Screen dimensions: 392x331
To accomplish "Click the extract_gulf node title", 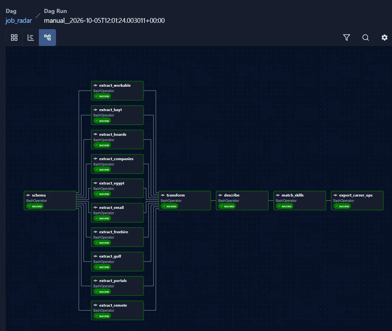I will point(110,256).
